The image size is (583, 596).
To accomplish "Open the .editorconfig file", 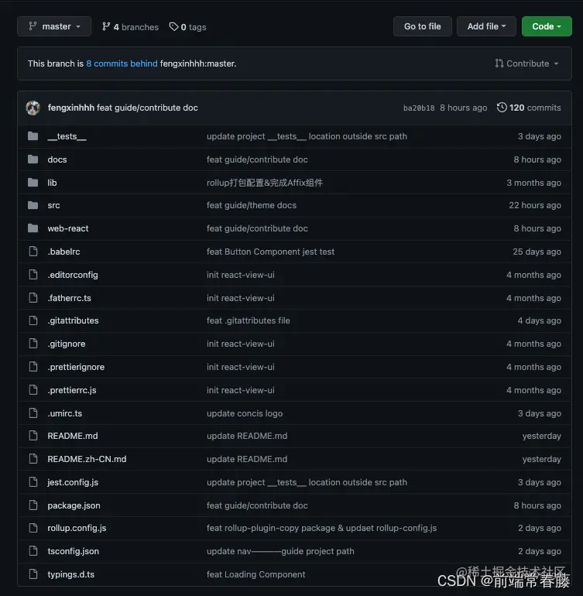I will [x=73, y=275].
